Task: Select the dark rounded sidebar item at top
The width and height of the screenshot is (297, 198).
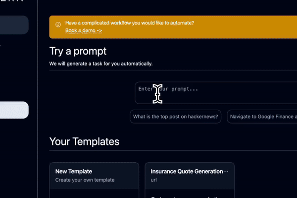Action: (x=14, y=25)
